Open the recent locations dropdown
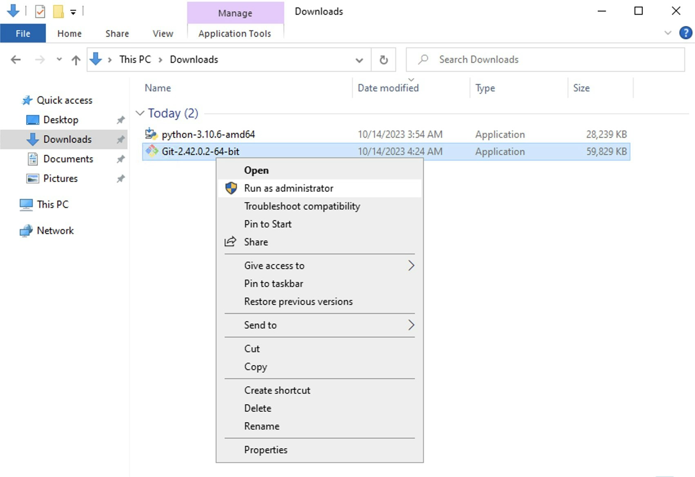695x477 pixels. click(59, 60)
